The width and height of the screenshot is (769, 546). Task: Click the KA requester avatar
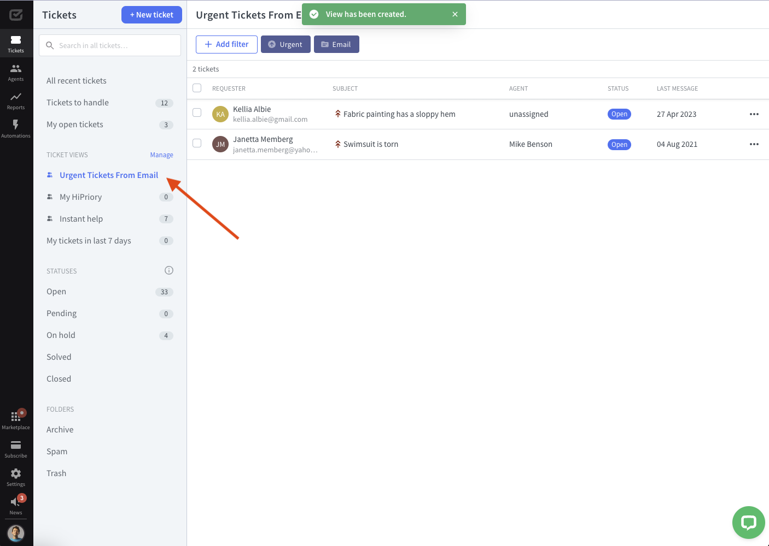220,114
